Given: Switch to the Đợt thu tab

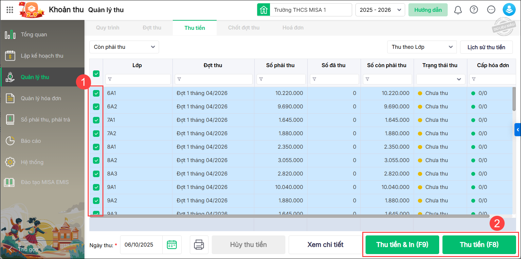Looking at the screenshot, I should 152,28.
